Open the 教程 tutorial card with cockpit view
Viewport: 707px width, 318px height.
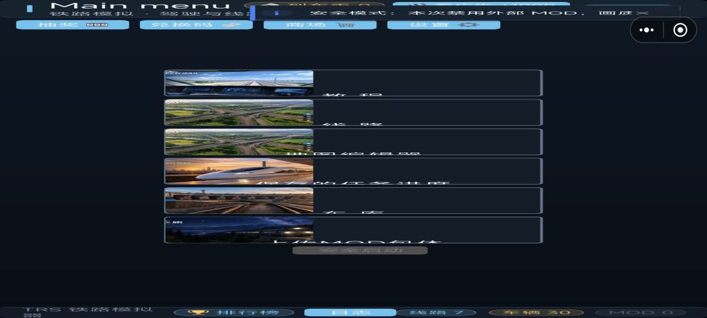[x=353, y=83]
